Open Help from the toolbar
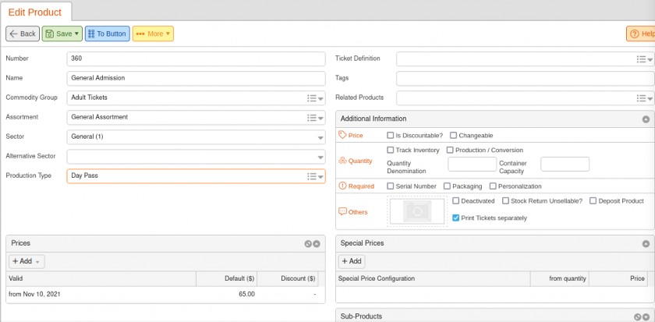The height and width of the screenshot is (322, 655). [x=641, y=34]
